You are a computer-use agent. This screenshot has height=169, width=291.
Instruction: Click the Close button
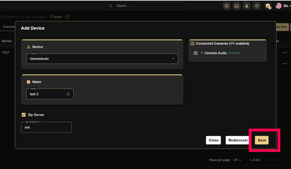(x=214, y=140)
